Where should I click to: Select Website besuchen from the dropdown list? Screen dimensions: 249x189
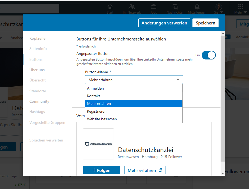134,119
